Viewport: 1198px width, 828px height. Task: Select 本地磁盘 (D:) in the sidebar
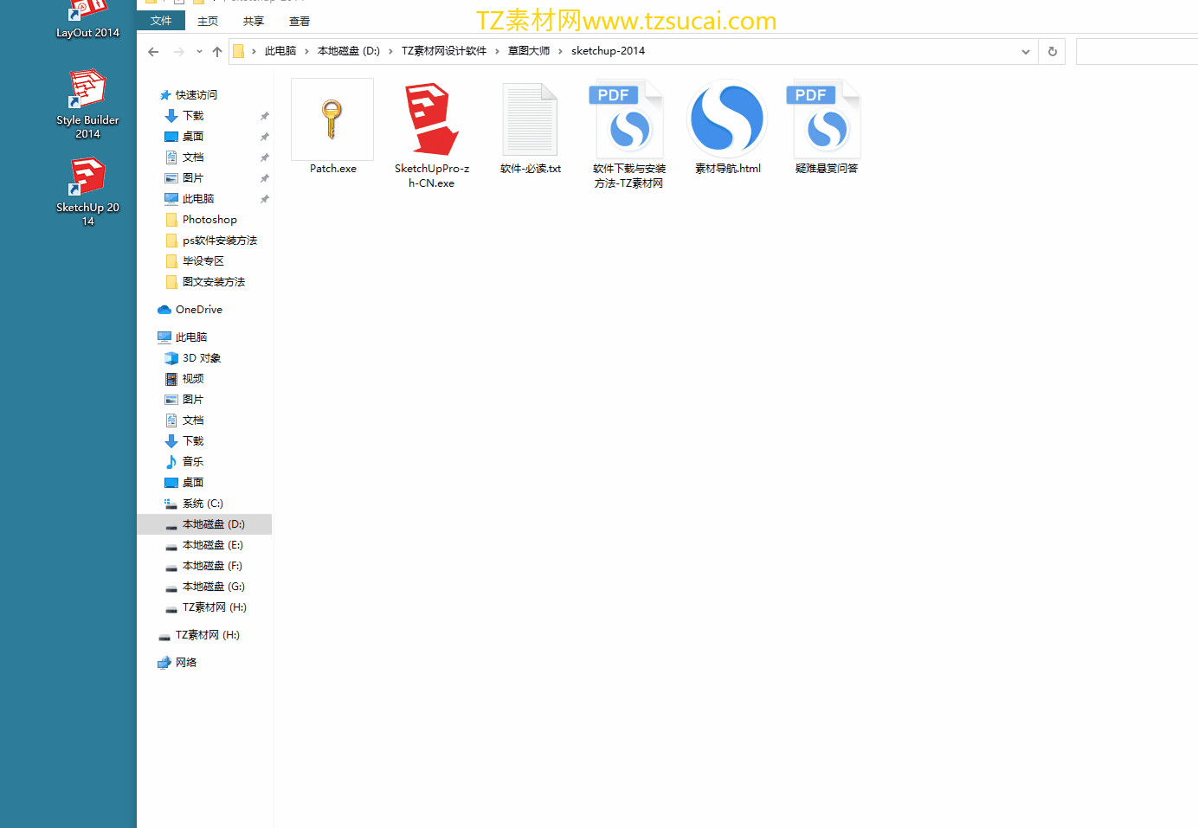pos(204,524)
